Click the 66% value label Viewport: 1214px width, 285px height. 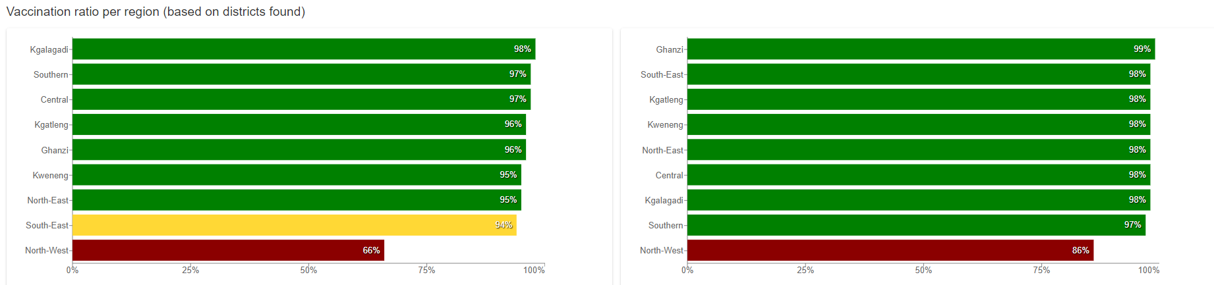coord(371,250)
